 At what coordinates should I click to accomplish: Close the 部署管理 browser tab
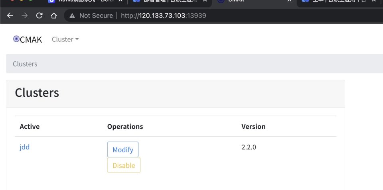click(x=205, y=1)
